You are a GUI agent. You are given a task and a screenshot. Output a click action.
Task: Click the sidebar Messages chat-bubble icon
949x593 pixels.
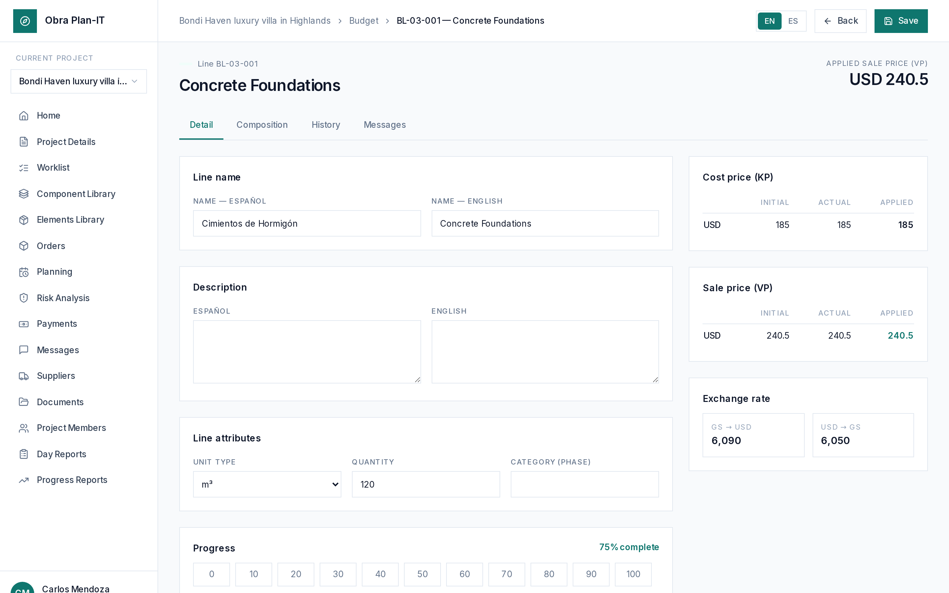(24, 350)
